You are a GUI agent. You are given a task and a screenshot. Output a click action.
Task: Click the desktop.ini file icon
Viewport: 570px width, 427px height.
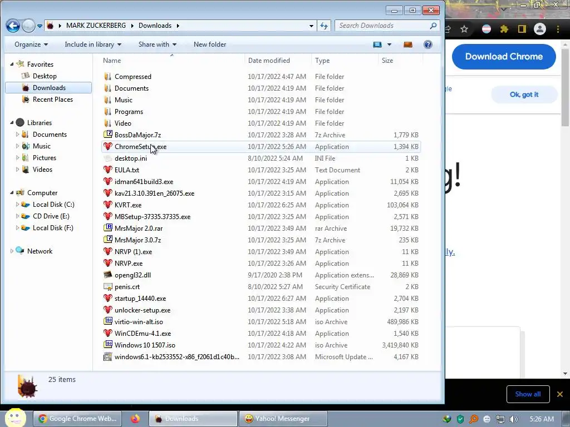pos(107,158)
